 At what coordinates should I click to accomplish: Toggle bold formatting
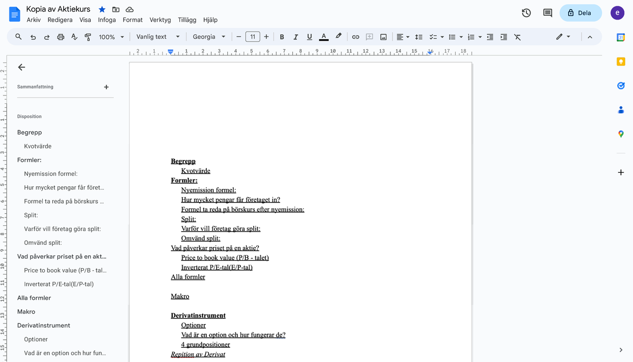click(x=282, y=37)
